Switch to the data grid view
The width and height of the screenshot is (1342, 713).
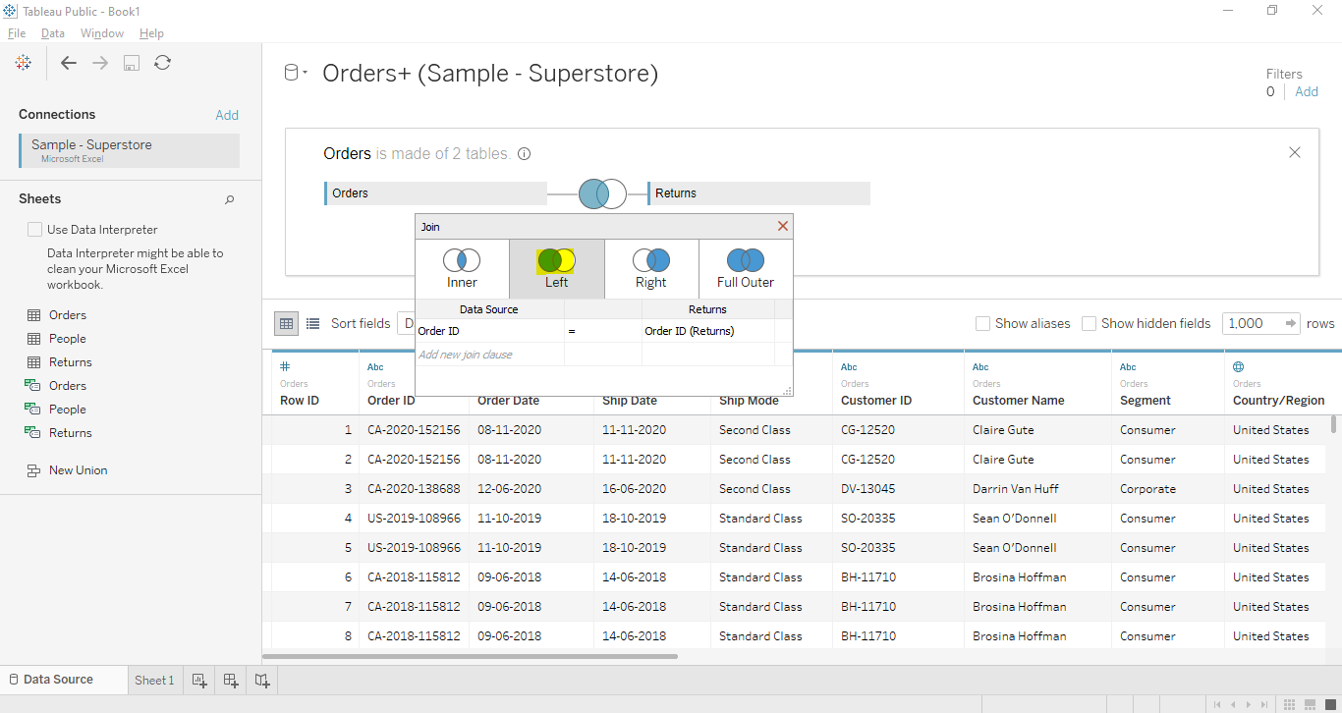[286, 323]
